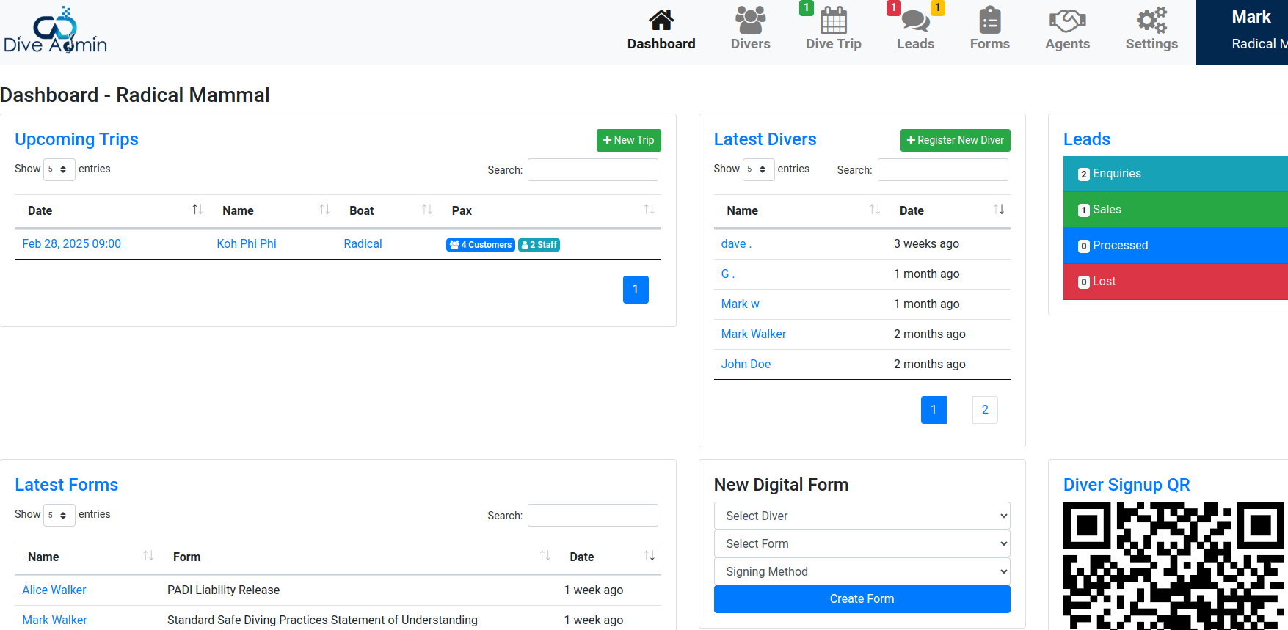Screen dimensions: 1288x630
Task: Click the New Trip button
Action: tap(628, 140)
